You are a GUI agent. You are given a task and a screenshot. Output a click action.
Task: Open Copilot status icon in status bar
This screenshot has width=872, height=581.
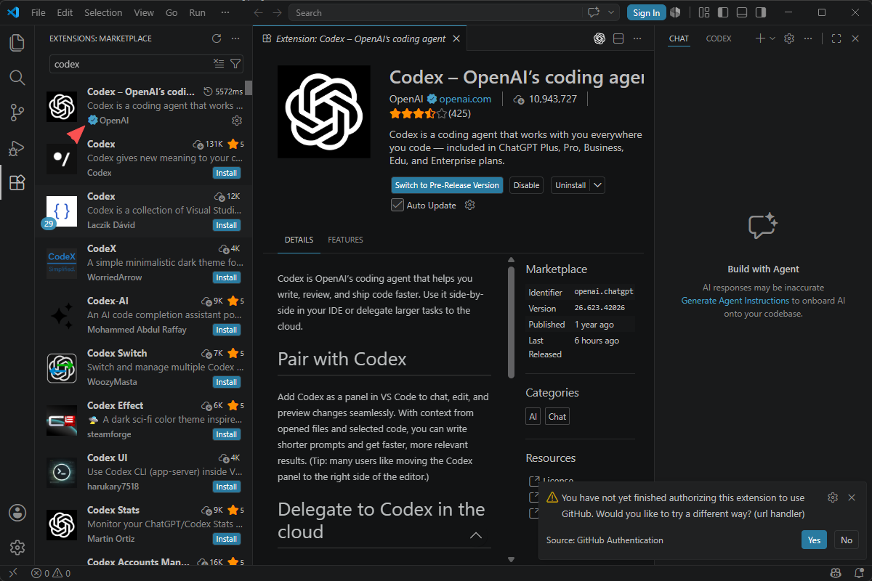pos(836,573)
